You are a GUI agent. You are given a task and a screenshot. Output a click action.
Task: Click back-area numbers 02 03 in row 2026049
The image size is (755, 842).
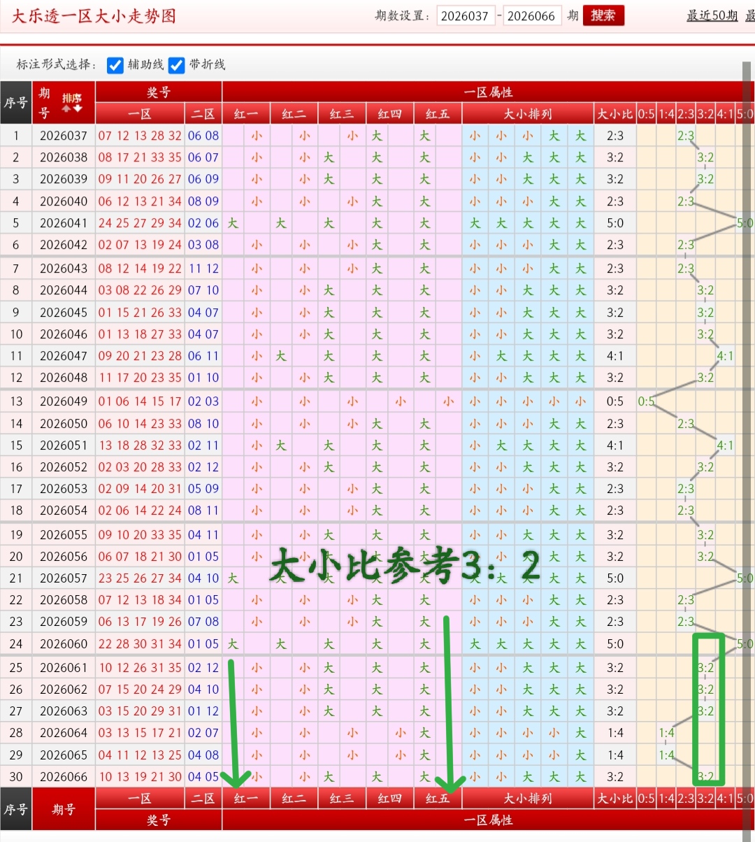pyautogui.click(x=203, y=401)
